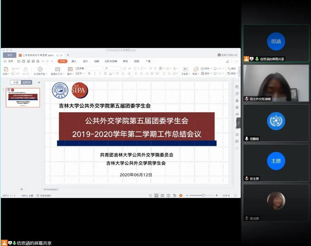Open the Insert (插入) ribbon tab
311x246 pixels.
74,61
